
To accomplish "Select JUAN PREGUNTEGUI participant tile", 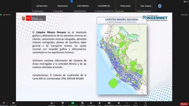I will tap(83, 6).
